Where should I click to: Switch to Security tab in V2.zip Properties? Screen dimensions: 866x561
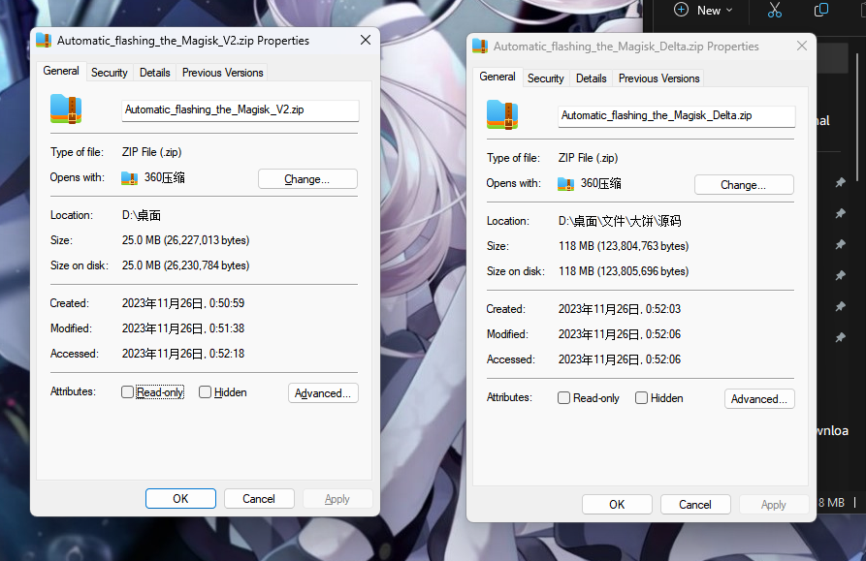click(x=110, y=73)
